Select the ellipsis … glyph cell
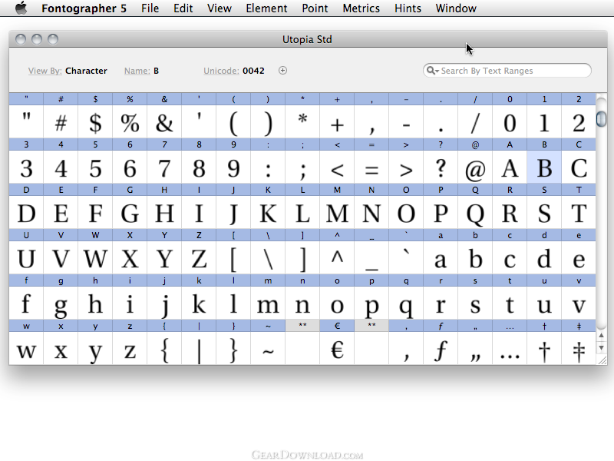The image size is (614, 461). click(x=510, y=349)
